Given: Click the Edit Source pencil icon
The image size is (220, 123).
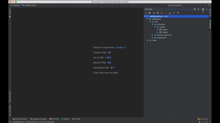Looking at the screenshot, I should [x=170, y=13].
